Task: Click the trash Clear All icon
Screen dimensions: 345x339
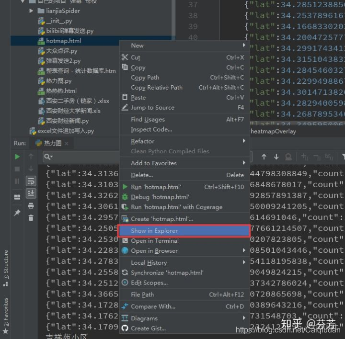Action: [31, 218]
